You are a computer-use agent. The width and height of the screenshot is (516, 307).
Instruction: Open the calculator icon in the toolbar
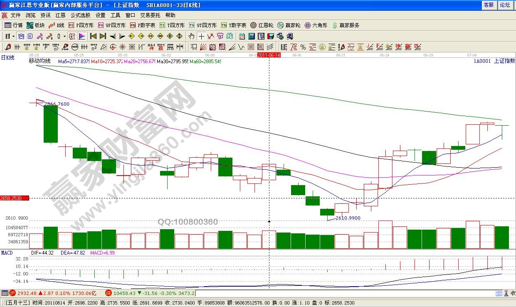[251, 36]
